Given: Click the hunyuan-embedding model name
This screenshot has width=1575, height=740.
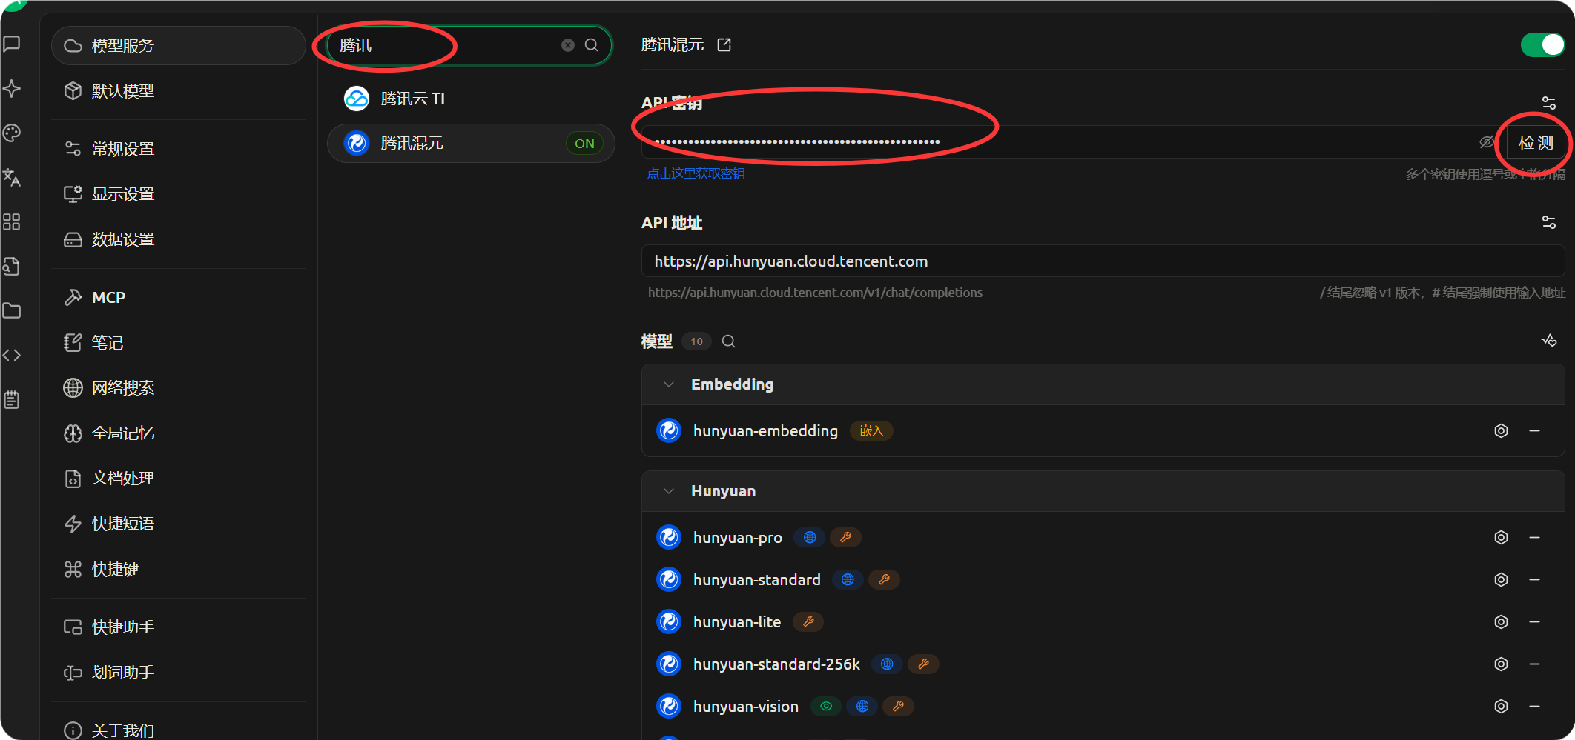Looking at the screenshot, I should coord(765,431).
